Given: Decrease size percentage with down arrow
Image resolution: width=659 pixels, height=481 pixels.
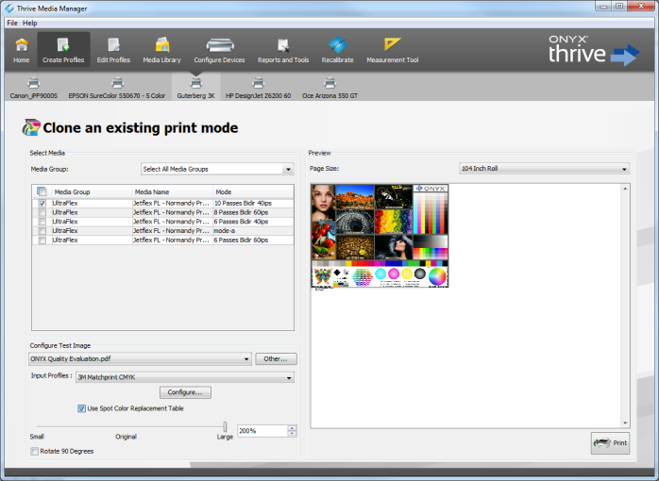Looking at the screenshot, I should [x=292, y=434].
